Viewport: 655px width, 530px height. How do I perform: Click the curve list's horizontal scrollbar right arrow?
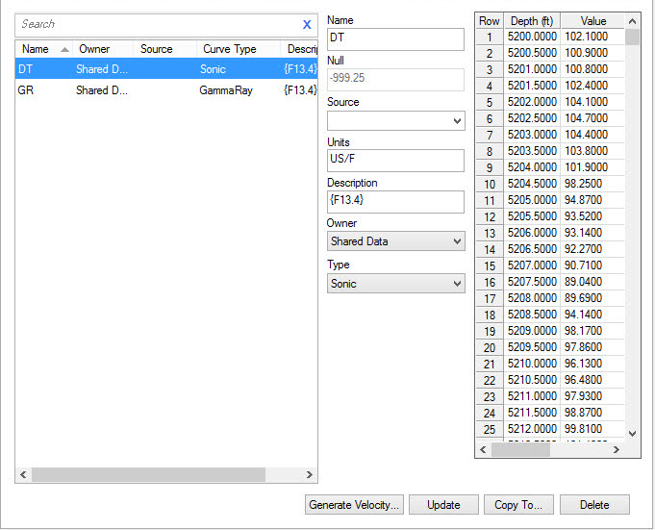coord(310,475)
